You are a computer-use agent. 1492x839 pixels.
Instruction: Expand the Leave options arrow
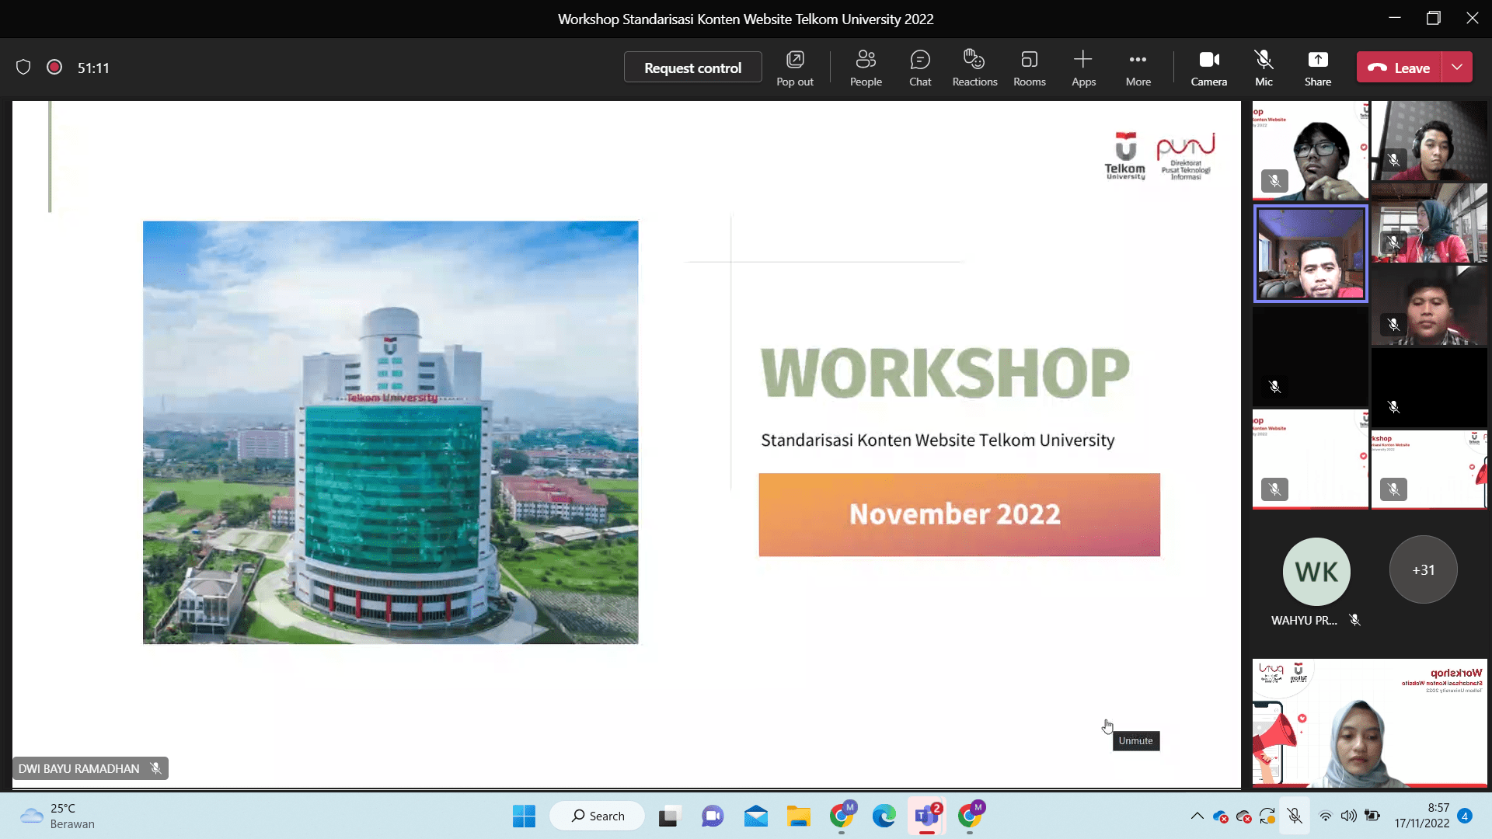1457,68
